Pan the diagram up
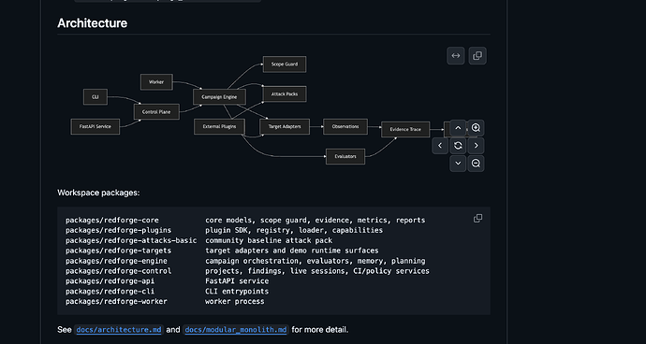 458,128
